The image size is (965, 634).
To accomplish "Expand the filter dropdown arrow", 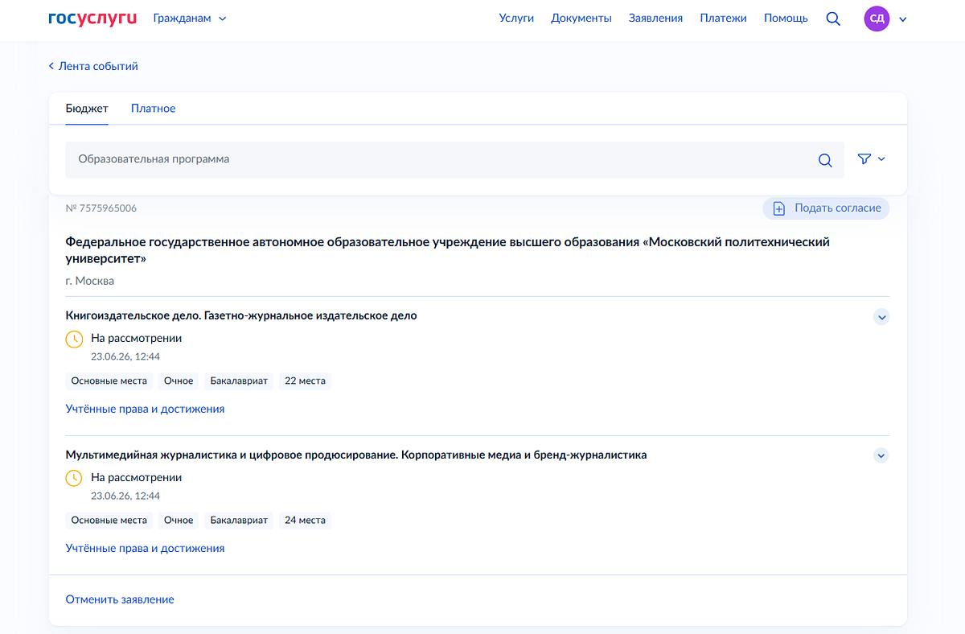I will (881, 159).
